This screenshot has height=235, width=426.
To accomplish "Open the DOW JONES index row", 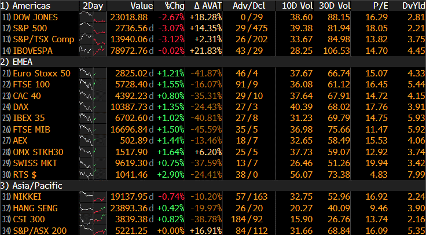I will tap(35, 17).
